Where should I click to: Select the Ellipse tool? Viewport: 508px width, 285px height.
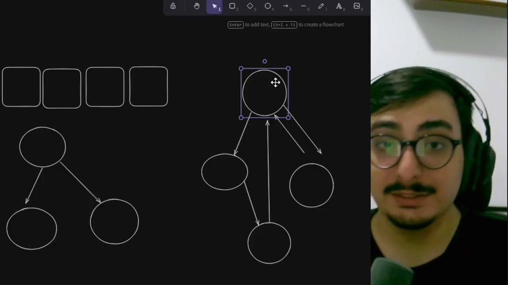pyautogui.click(x=268, y=6)
